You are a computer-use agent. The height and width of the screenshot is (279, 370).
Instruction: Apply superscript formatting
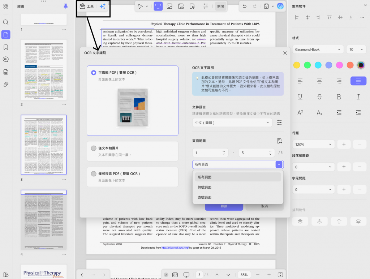[x=300, y=113]
